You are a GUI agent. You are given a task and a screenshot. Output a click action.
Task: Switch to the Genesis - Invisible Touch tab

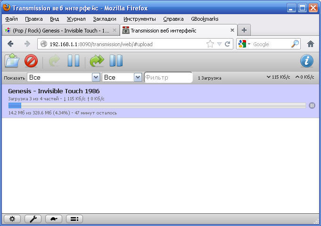pyautogui.click(x=61, y=31)
